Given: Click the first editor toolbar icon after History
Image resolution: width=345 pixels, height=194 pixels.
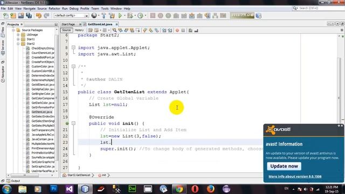Looking at the screenshot, I should pyautogui.click(x=91, y=30).
